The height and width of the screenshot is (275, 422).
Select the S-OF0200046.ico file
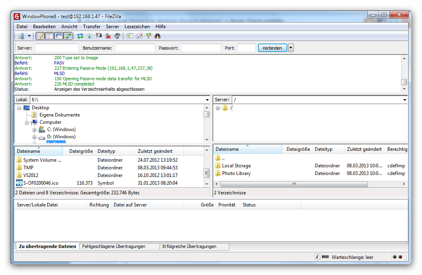click(41, 183)
